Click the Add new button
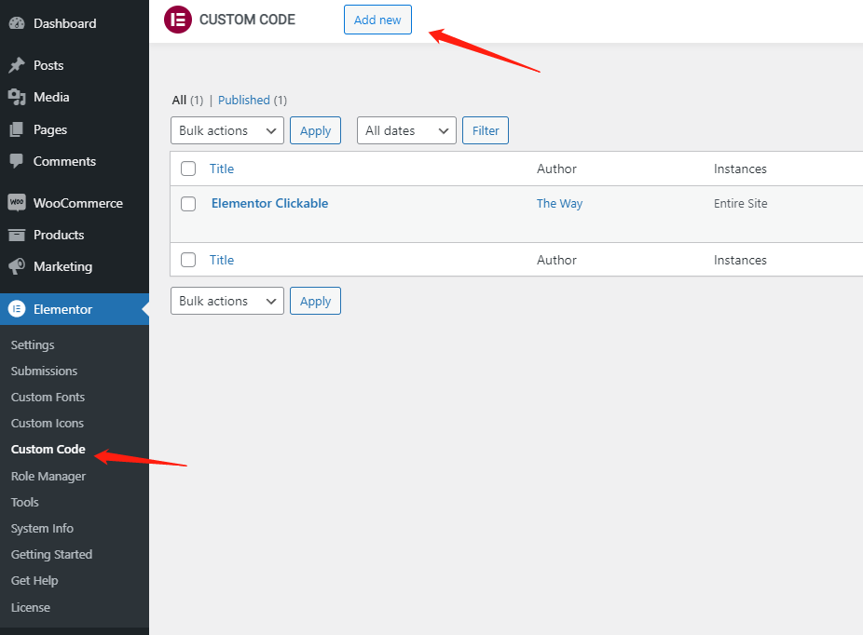This screenshot has height=635, width=863. (x=377, y=20)
